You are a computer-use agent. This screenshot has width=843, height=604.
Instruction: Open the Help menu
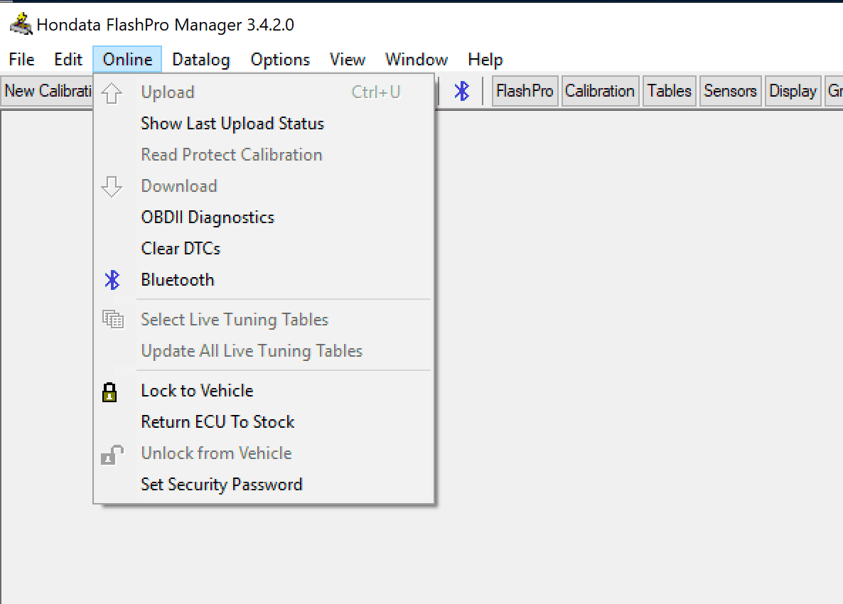(485, 60)
